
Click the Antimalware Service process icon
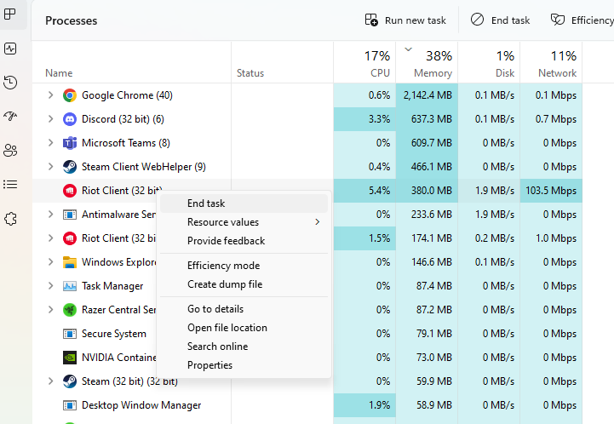point(70,215)
